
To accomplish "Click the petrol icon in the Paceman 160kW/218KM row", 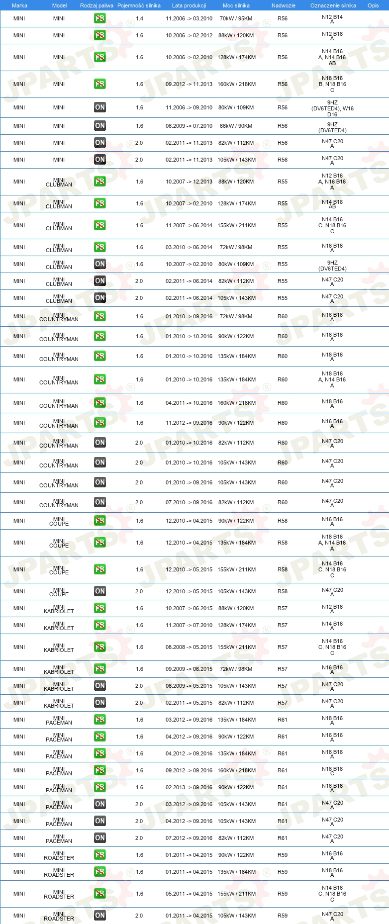I will [100, 770].
